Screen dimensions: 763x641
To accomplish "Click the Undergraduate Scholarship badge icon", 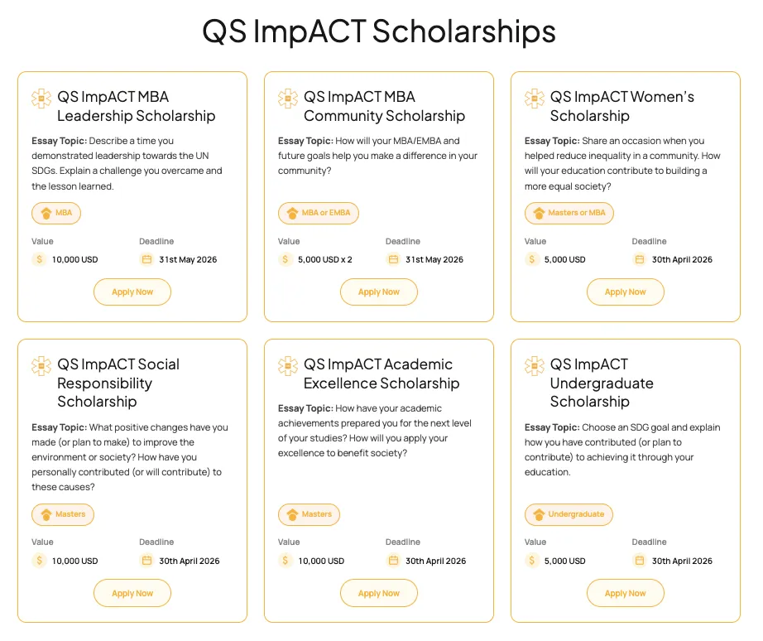I will 535,366.
